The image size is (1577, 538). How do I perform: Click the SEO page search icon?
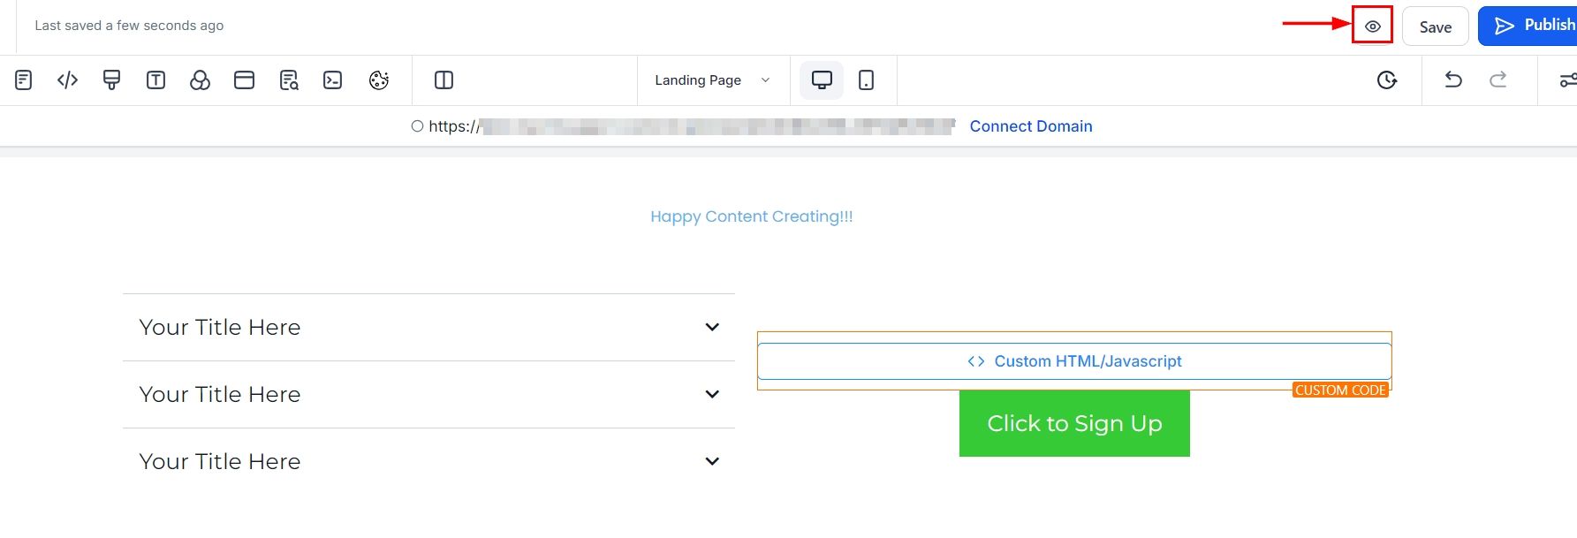289,80
